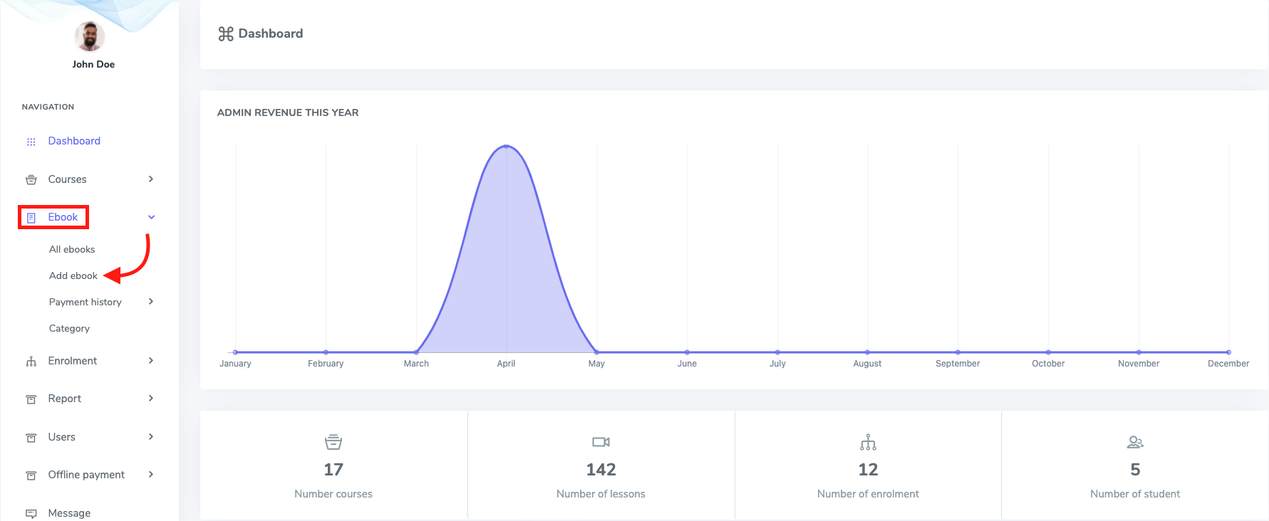Viewport: 1269px width, 521px height.
Task: Click the Users icon in sidebar
Action: click(x=31, y=438)
